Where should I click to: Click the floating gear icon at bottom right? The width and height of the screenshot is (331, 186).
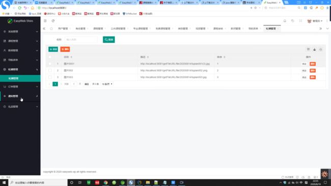tap(325, 174)
